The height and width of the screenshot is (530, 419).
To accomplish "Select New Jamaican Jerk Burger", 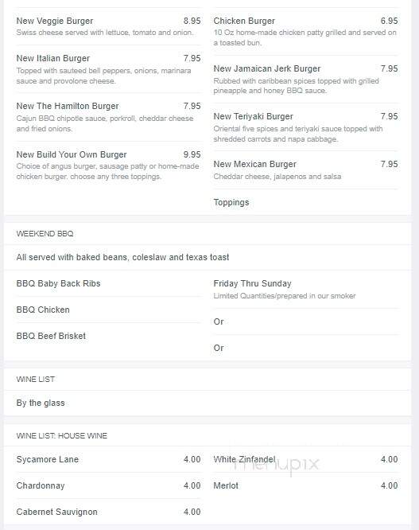I will coord(305,79).
